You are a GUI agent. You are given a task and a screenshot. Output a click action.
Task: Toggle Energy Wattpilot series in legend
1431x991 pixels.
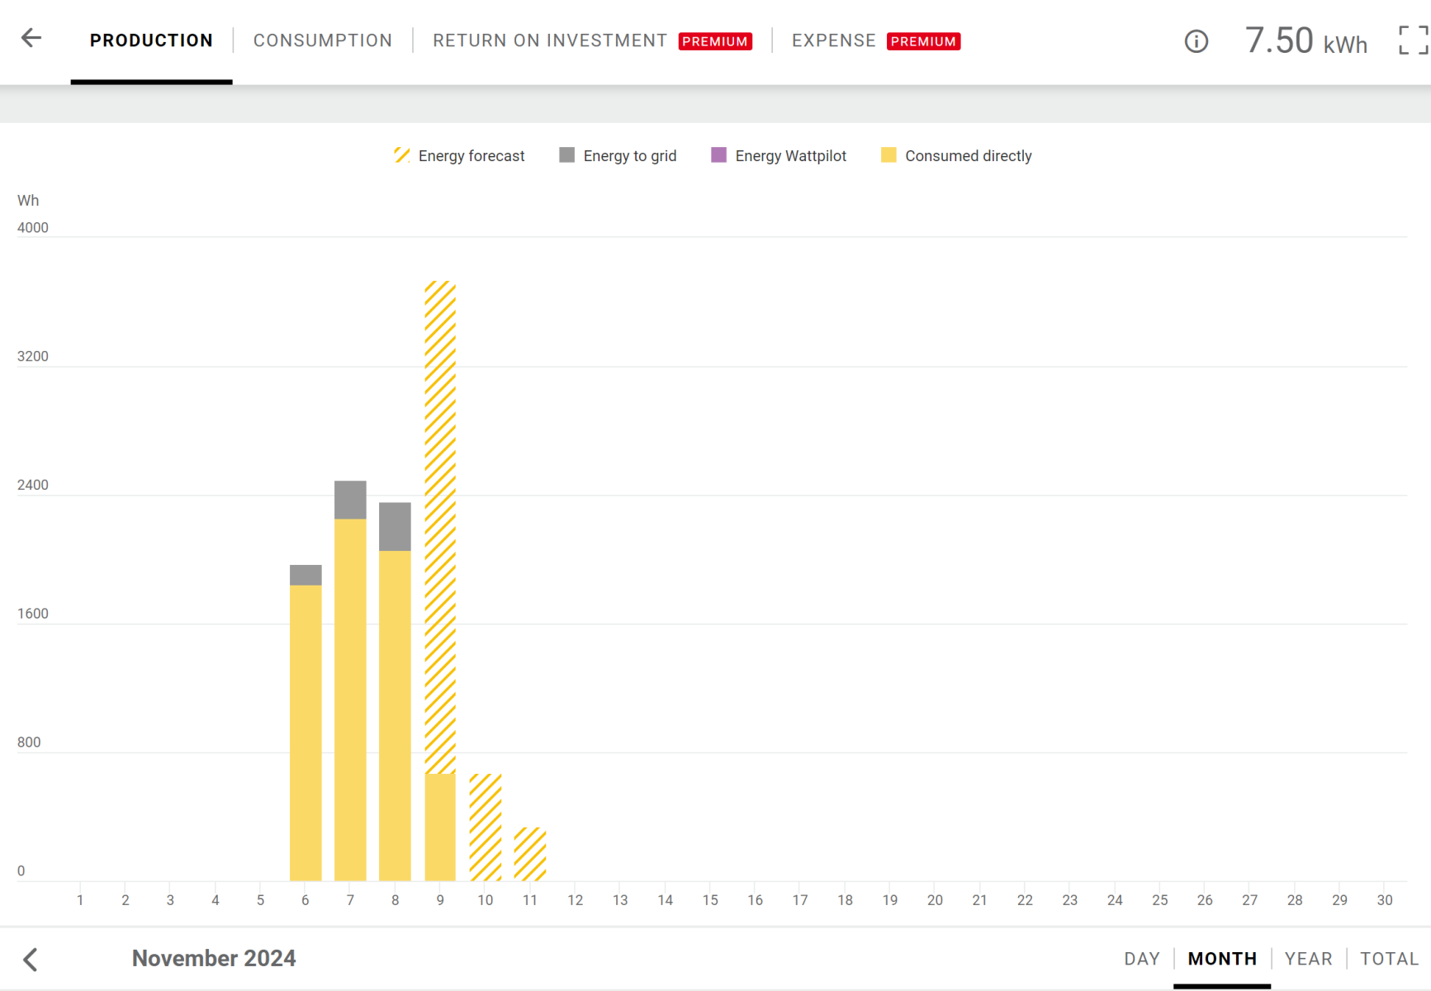coord(779,156)
